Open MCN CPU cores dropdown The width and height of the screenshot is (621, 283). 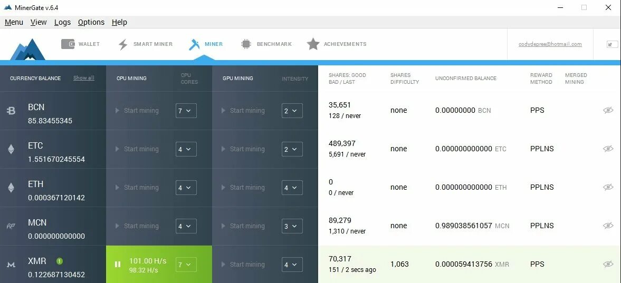pyautogui.click(x=186, y=226)
